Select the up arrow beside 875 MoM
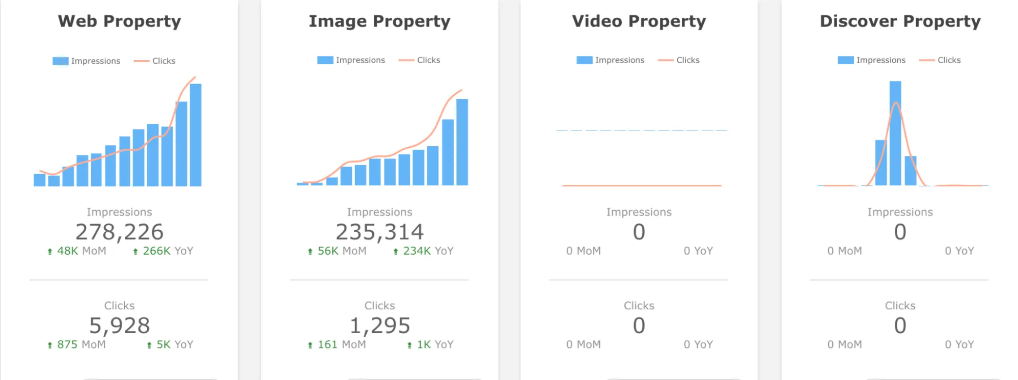1018x380 pixels. 50,345
